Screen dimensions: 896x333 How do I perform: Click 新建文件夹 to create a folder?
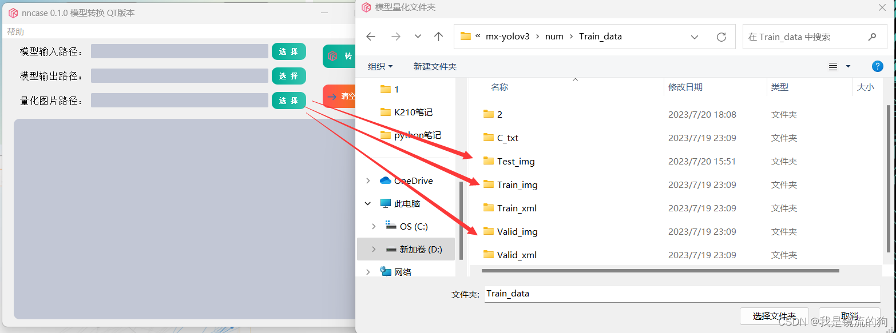(435, 66)
